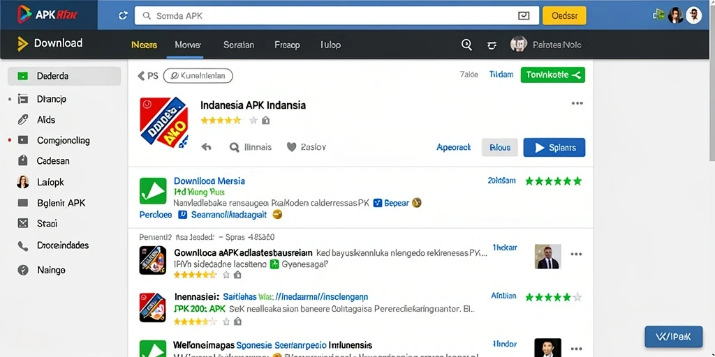Click the blue Splanrs play button
715x357 pixels.
tap(554, 148)
